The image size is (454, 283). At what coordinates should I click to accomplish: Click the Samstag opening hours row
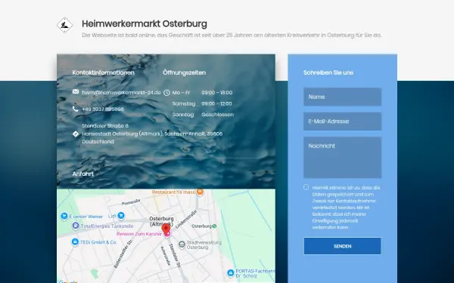point(202,103)
